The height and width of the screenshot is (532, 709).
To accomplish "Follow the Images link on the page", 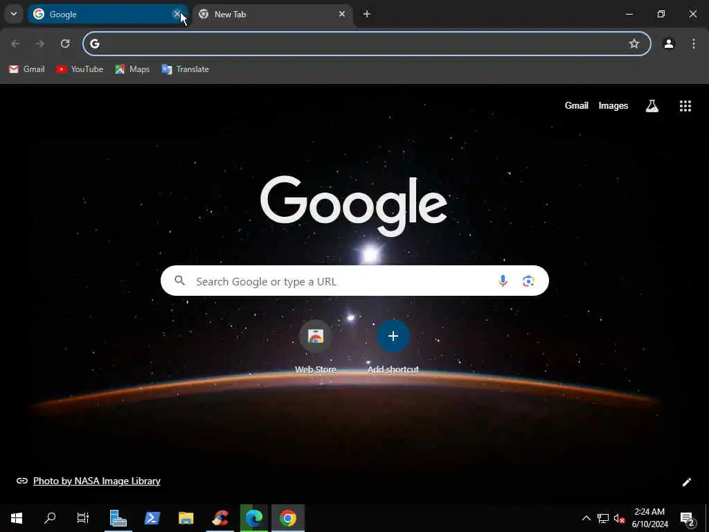I will 613,105.
